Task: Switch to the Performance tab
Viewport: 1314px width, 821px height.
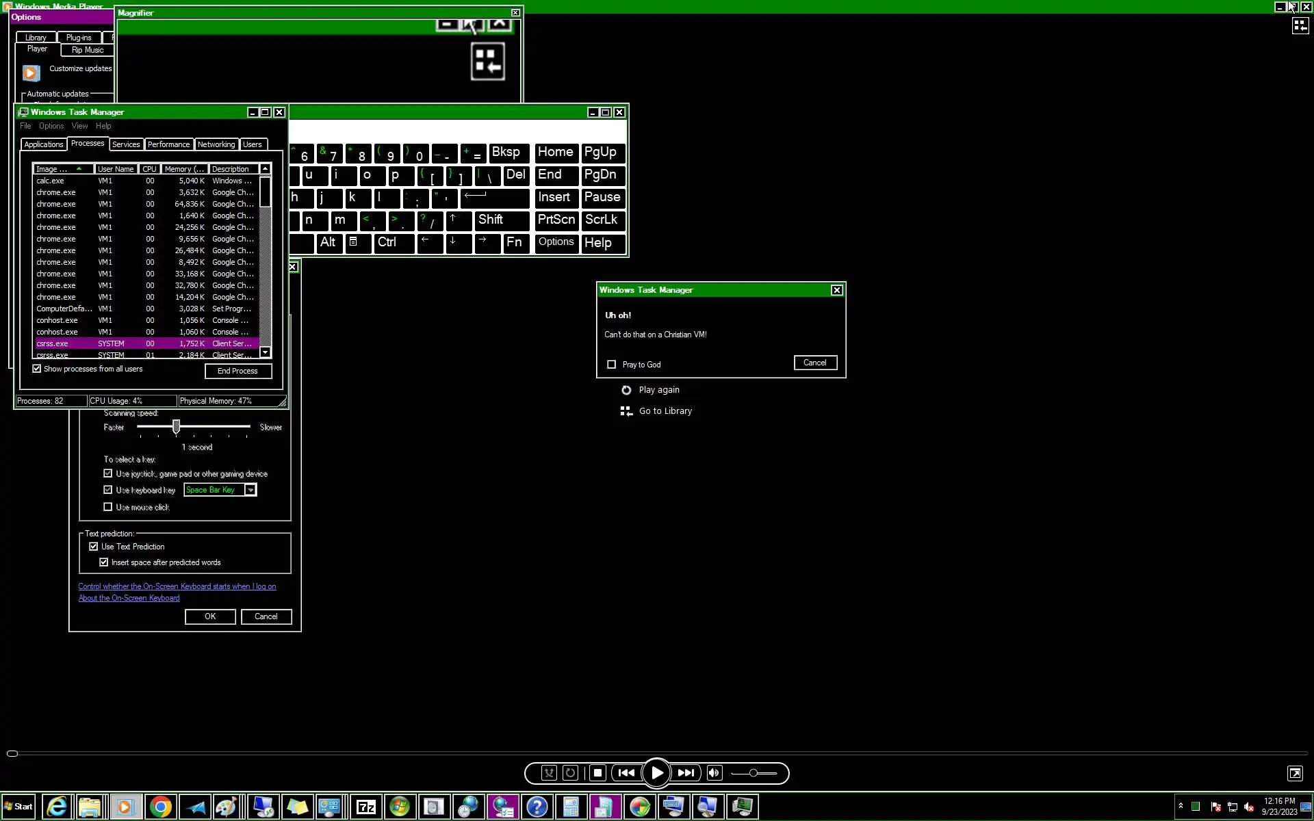Action: pyautogui.click(x=168, y=144)
